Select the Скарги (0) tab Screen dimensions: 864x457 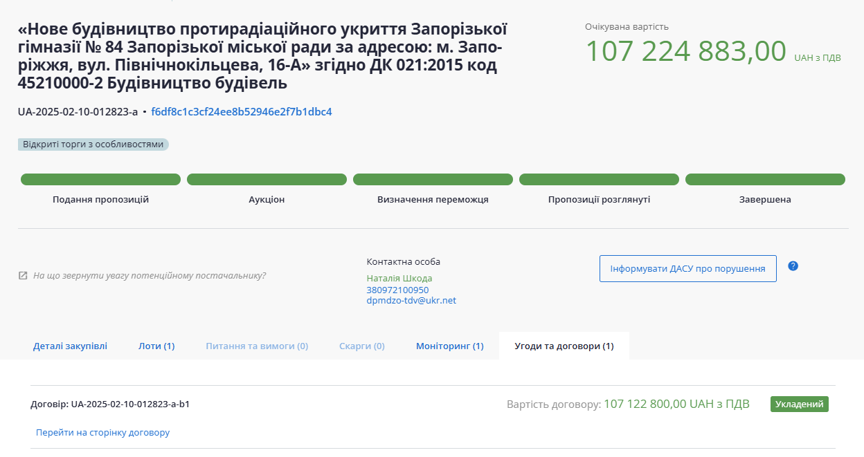(x=361, y=346)
